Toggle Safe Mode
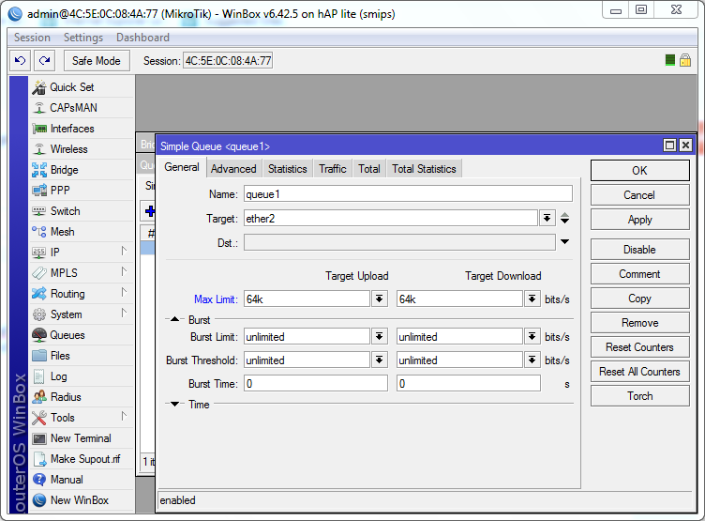Image resolution: width=705 pixels, height=521 pixels. coord(97,60)
